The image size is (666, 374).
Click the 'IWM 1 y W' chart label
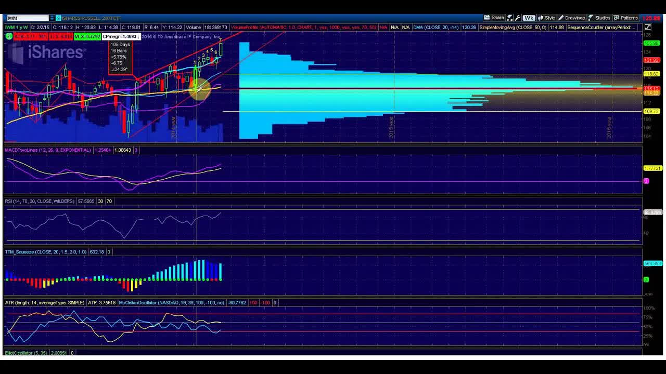pos(17,27)
